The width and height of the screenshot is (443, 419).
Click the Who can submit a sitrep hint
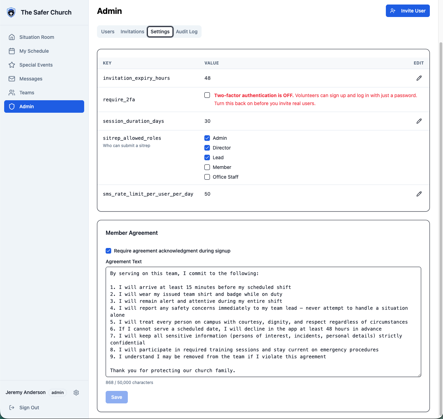(126, 146)
